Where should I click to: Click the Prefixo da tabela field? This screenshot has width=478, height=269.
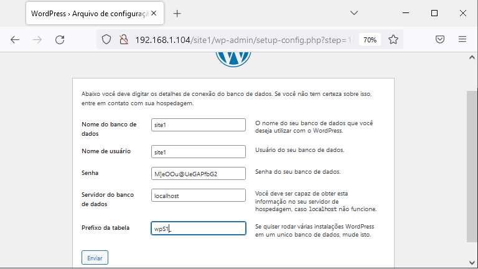point(199,229)
